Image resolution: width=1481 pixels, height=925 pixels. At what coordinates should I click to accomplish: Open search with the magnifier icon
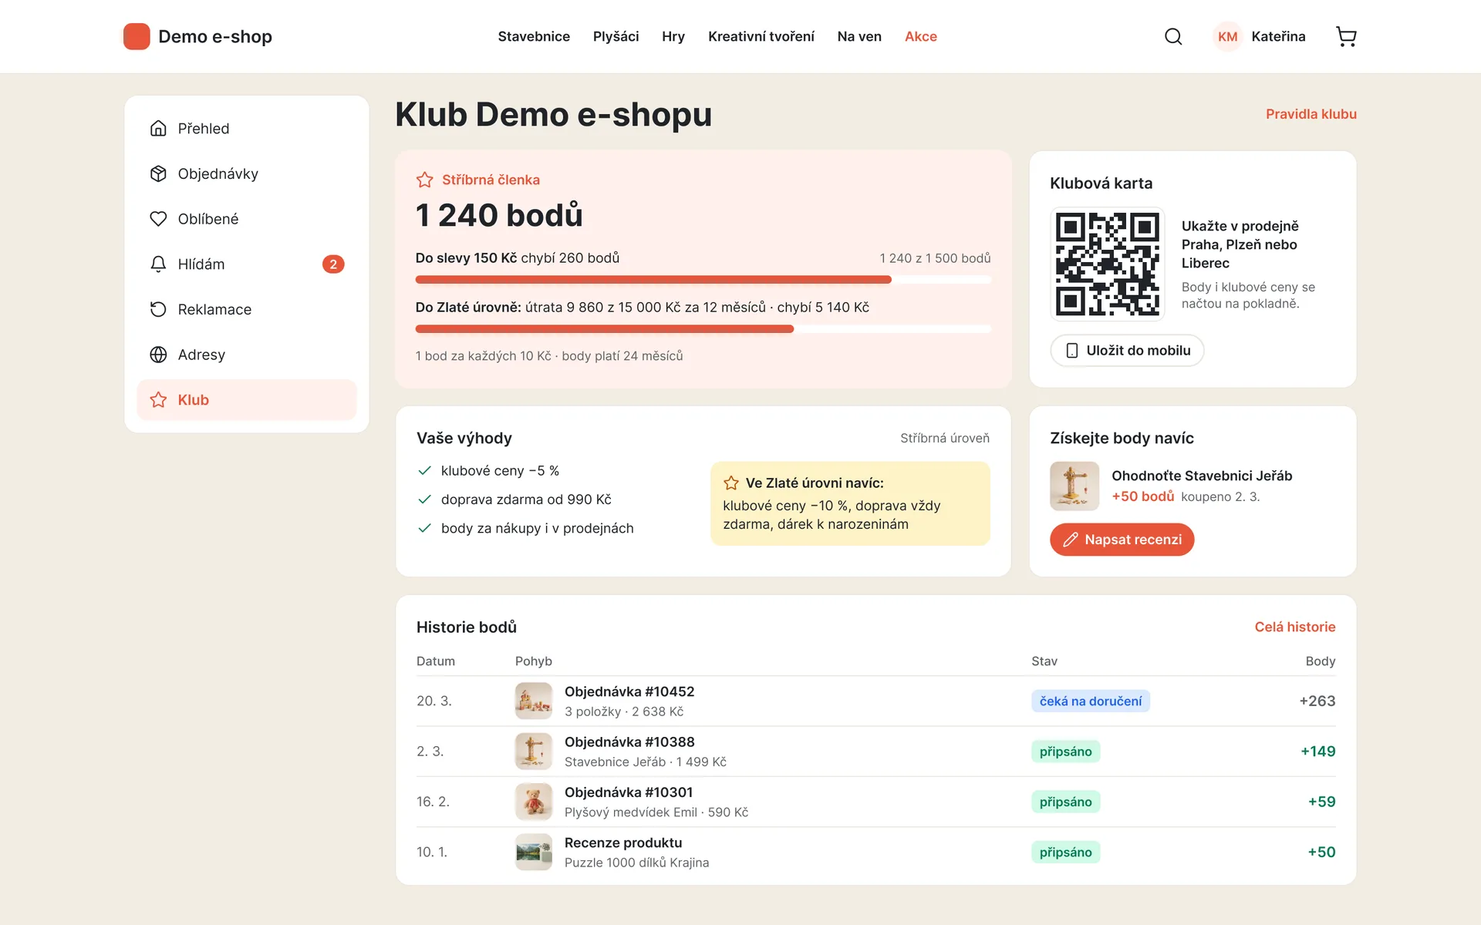click(1173, 36)
